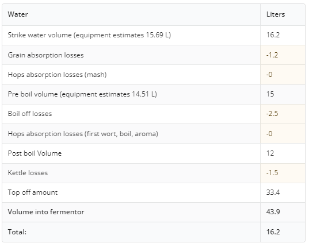Click the Hops absorption losses (mash) label
Screen dimensions: 309x247
pyautogui.click(x=57, y=75)
